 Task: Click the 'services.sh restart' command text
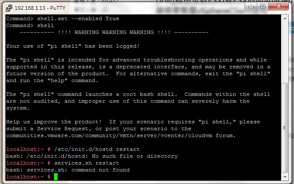tap(87, 163)
